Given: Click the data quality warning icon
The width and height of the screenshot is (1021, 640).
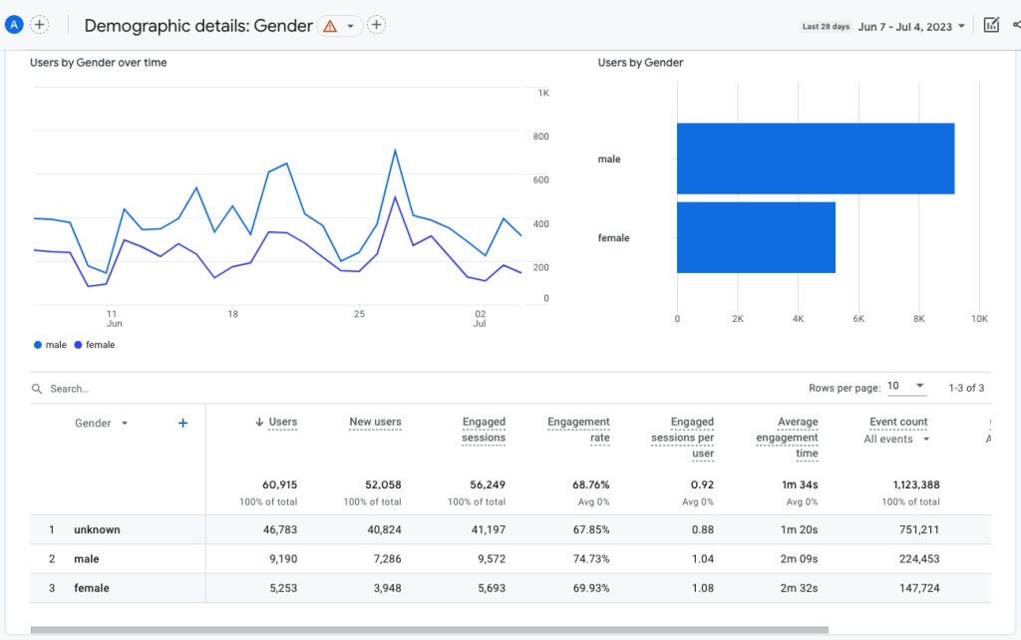Looking at the screenshot, I should tap(329, 25).
